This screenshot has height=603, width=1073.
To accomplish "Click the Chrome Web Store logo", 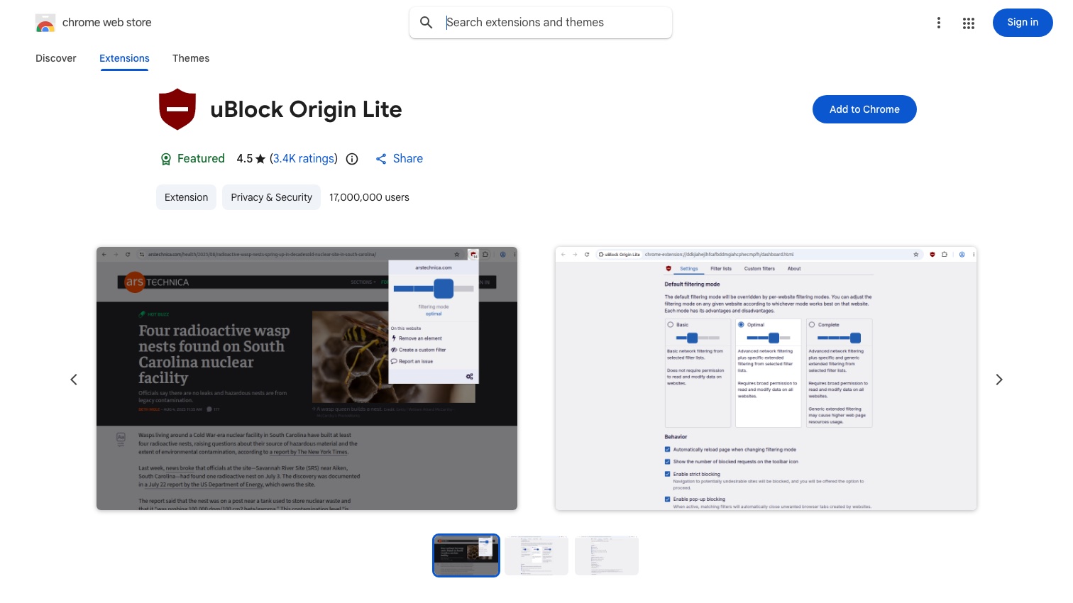I will tap(45, 23).
